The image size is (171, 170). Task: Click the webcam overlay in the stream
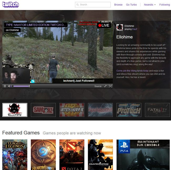[x=16, y=75]
